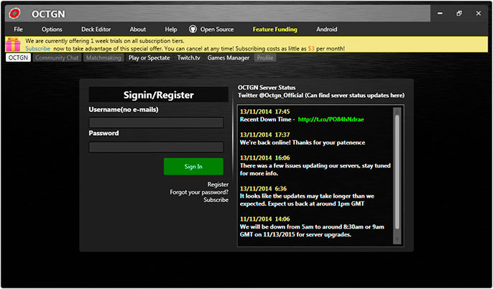
Task: Minimize the OCTGN window
Action: click(x=440, y=14)
